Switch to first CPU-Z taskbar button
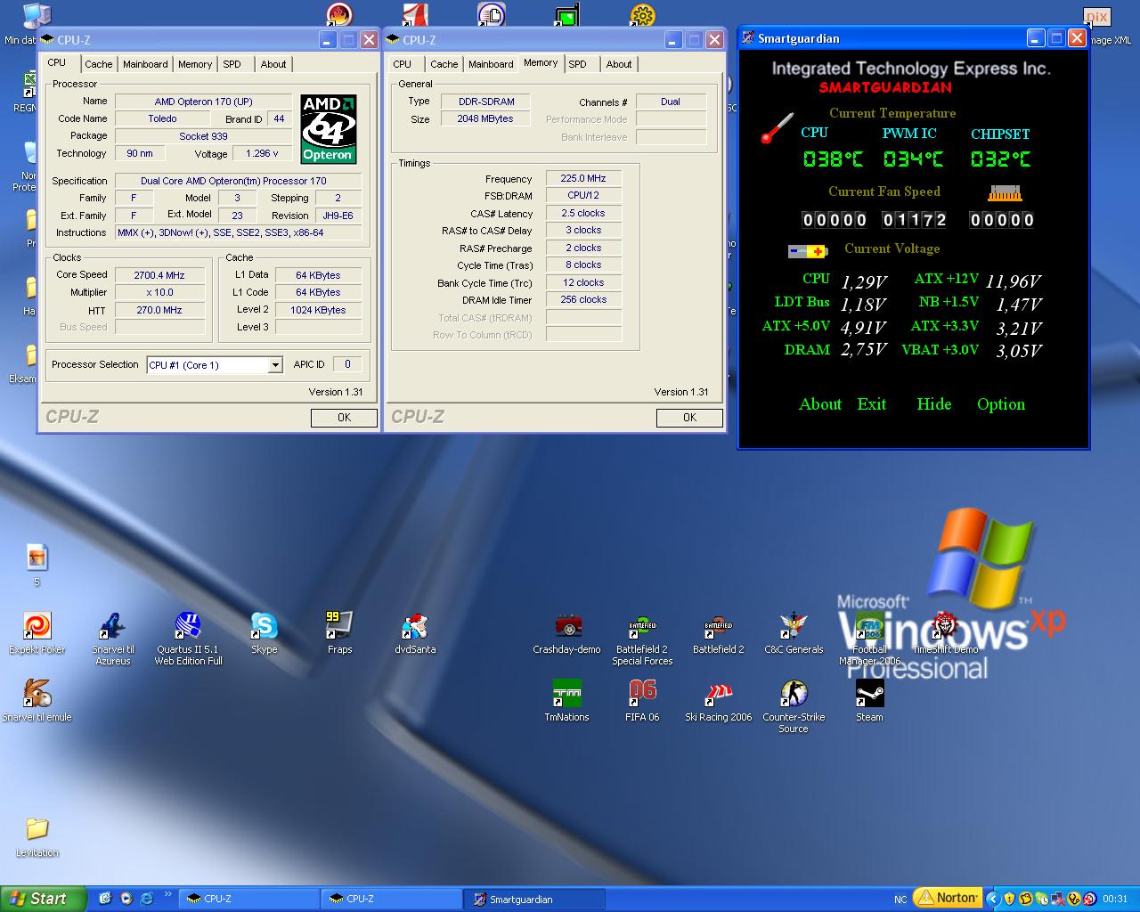Viewport: 1140px width, 912px height. (249, 899)
